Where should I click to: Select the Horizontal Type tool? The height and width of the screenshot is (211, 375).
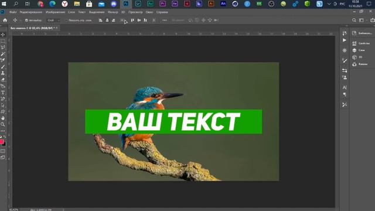point(3,93)
